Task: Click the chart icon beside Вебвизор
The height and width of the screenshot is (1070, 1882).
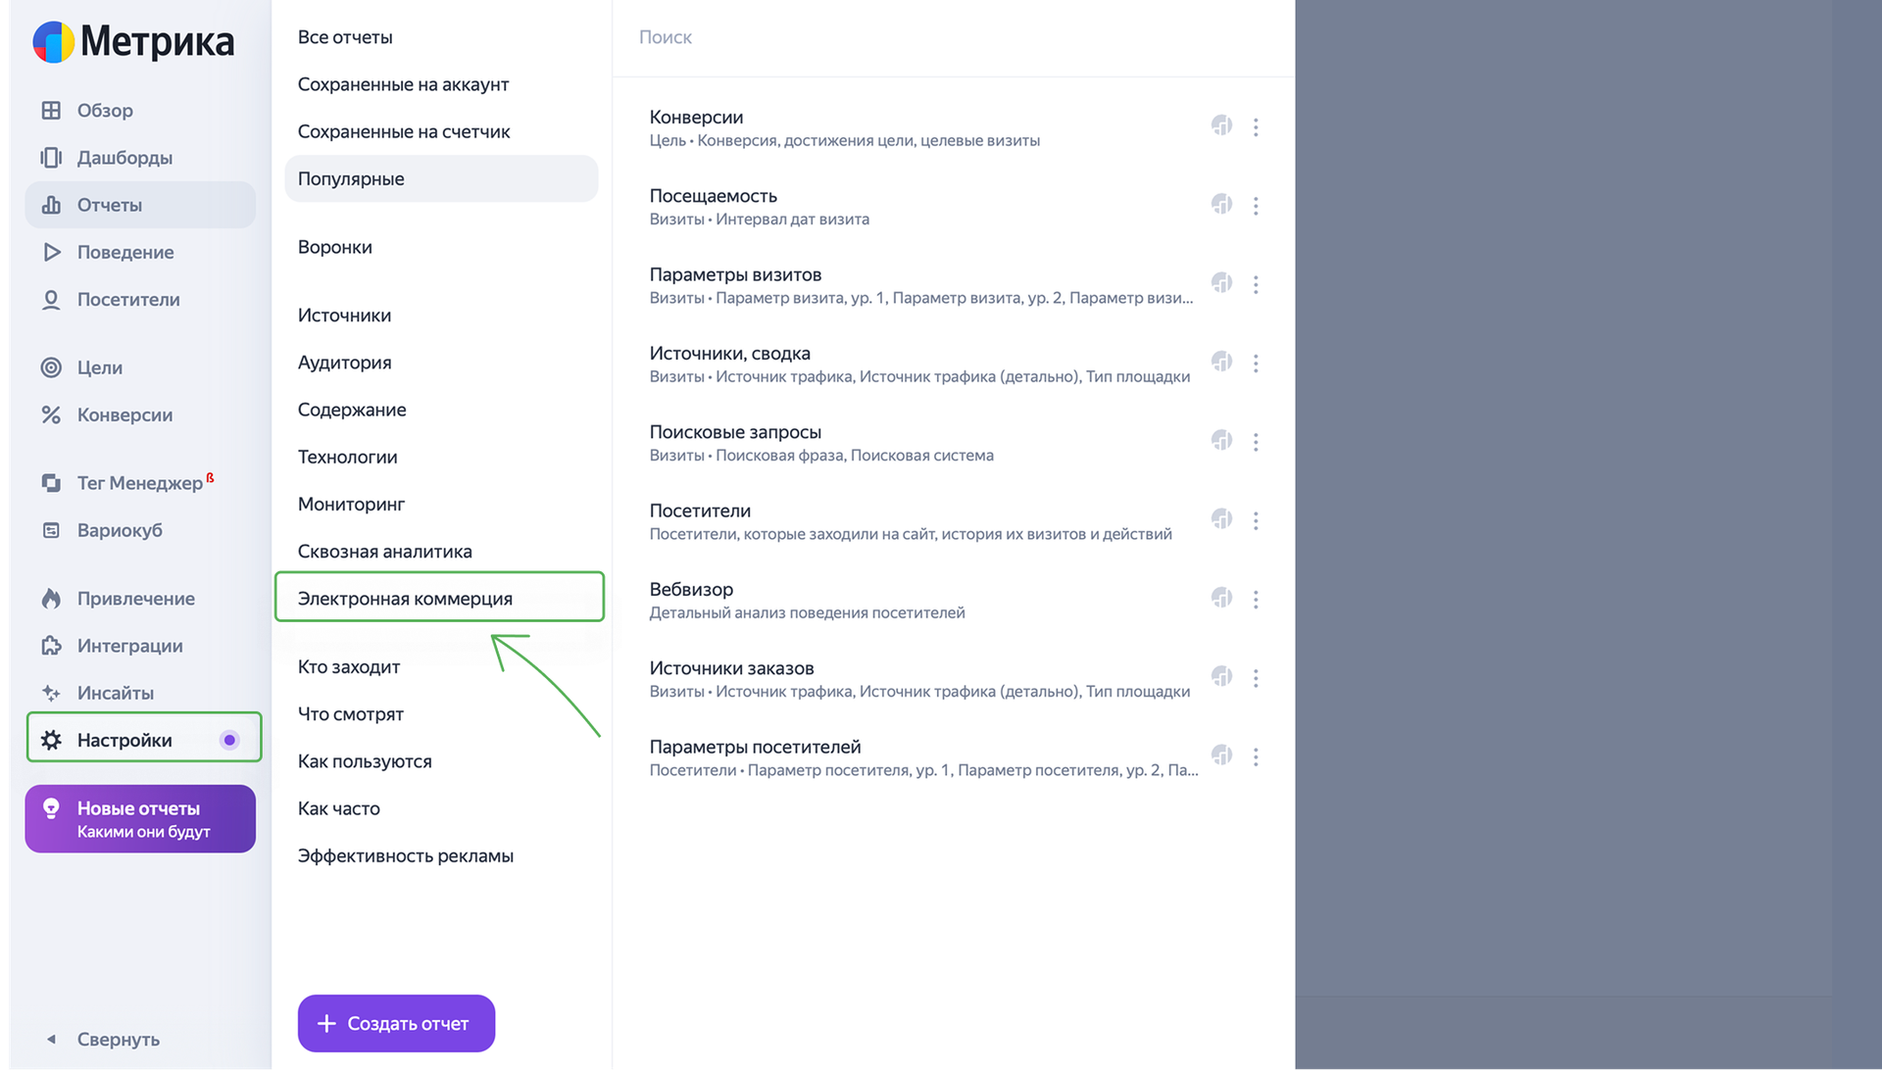Action: coord(1221,599)
